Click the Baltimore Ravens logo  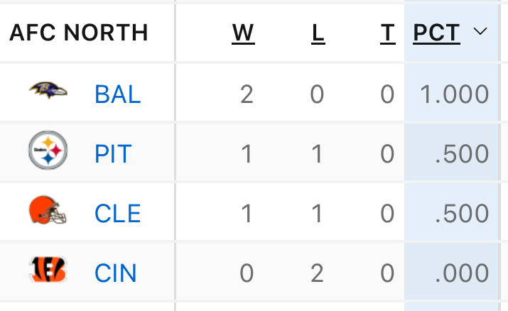click(x=48, y=90)
